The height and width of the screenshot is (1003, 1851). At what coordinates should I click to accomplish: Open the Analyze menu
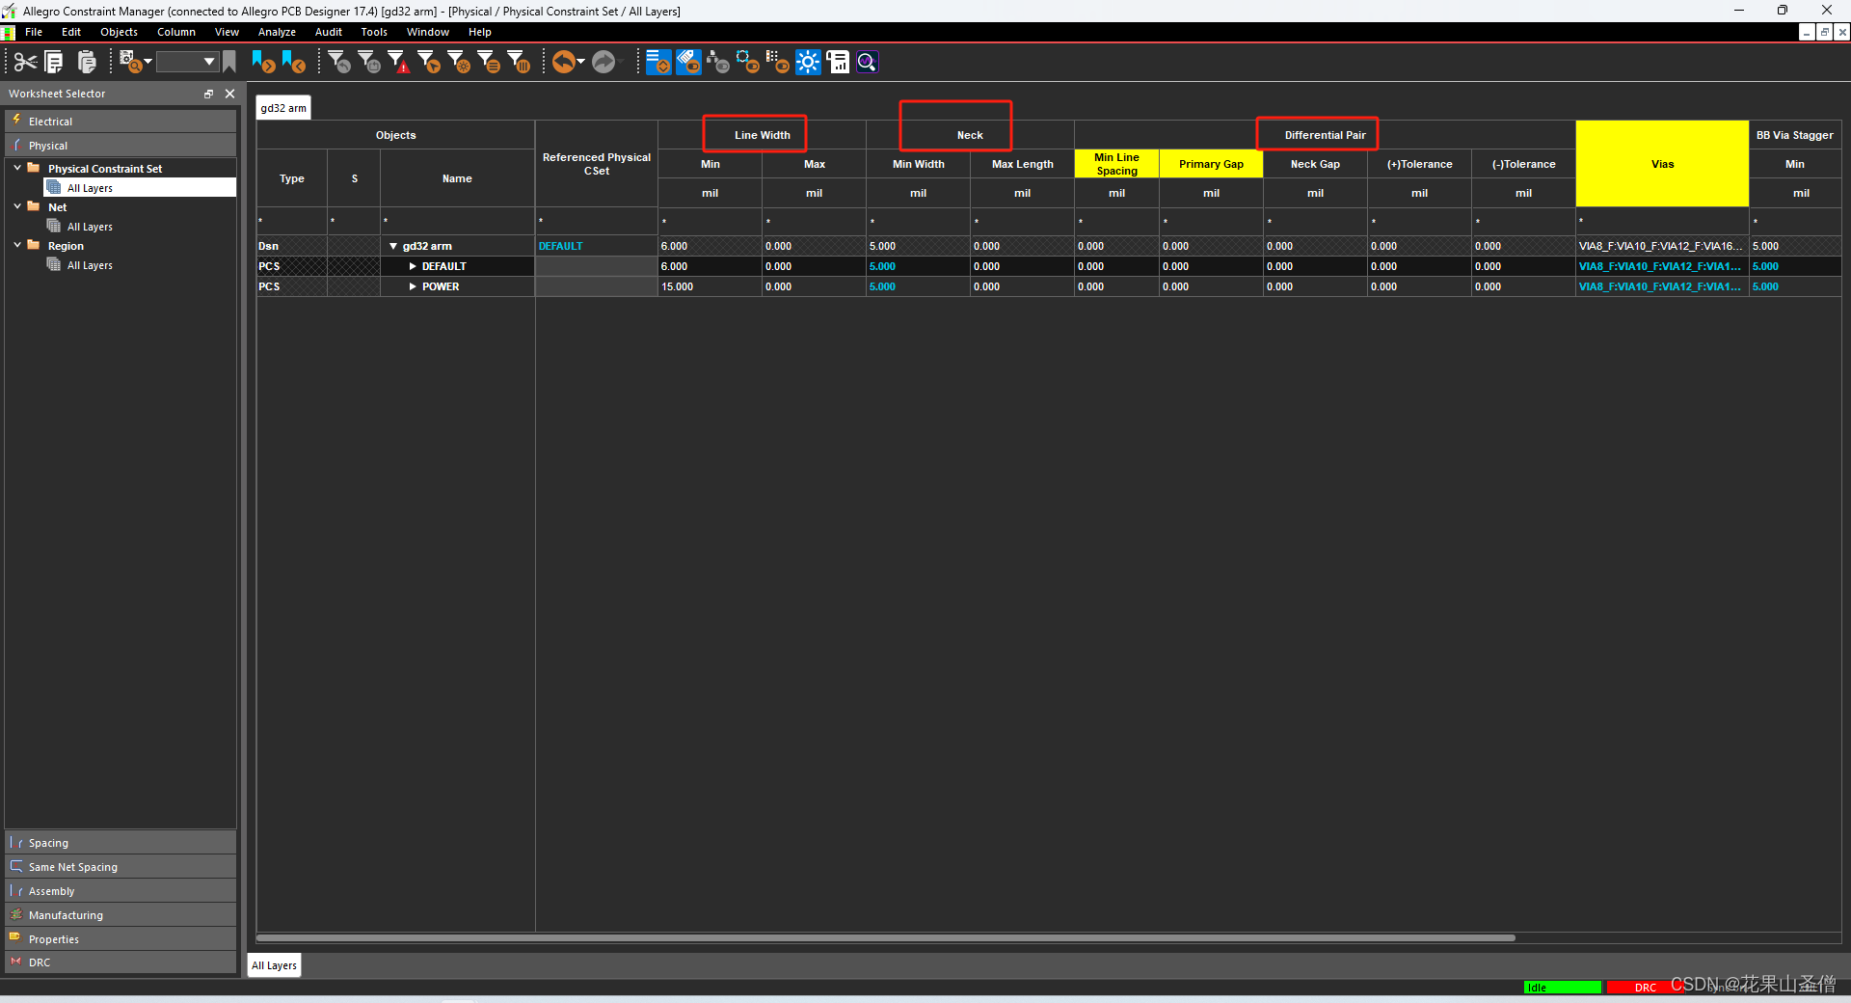[x=277, y=32]
